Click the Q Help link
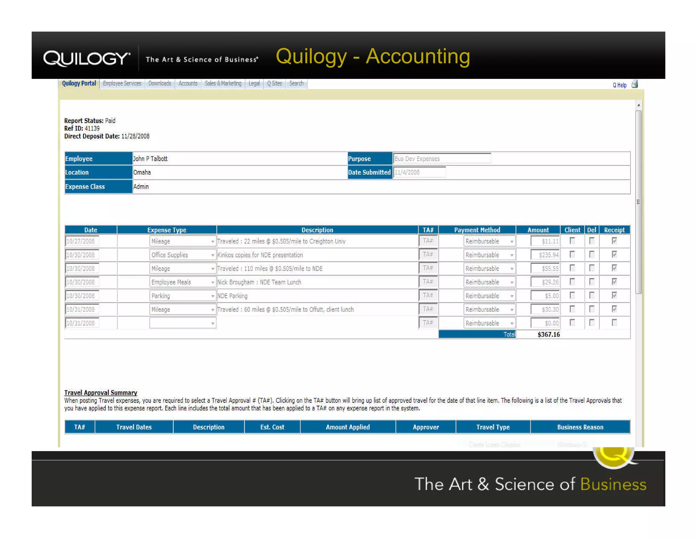Screen dimensions: 697x538 click(619, 85)
